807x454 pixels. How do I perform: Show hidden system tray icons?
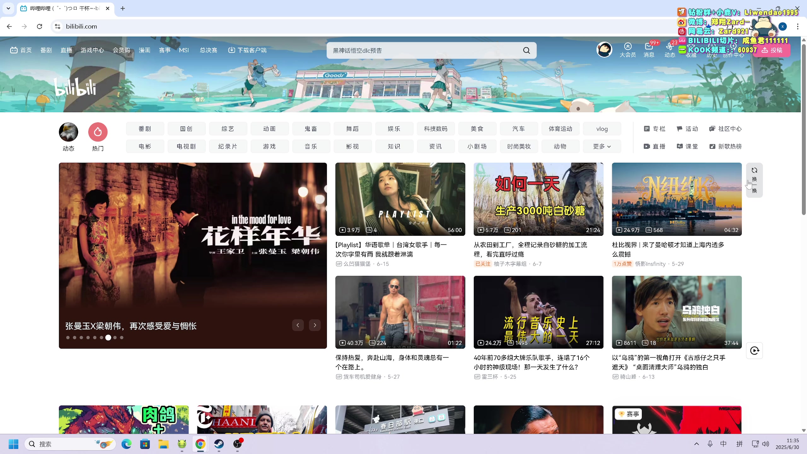[x=696, y=444]
